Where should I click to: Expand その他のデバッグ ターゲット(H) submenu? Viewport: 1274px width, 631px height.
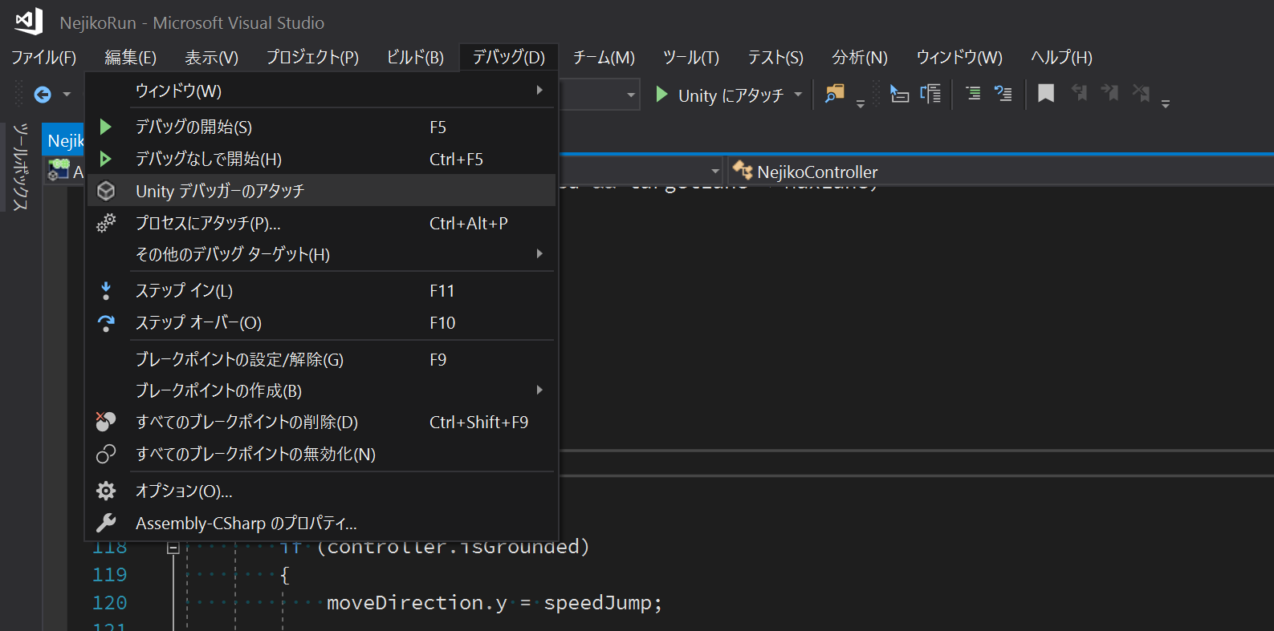(321, 254)
